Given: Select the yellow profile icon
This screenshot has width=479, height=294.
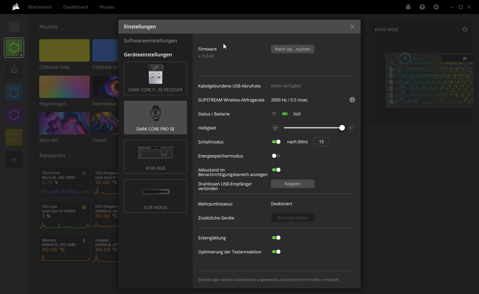Looking at the screenshot, I should tap(14, 137).
